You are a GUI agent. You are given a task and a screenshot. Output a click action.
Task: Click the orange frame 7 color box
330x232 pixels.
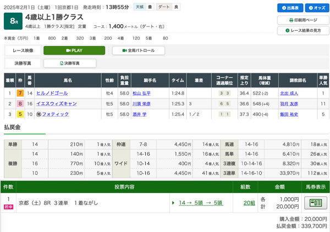click(x=19, y=93)
